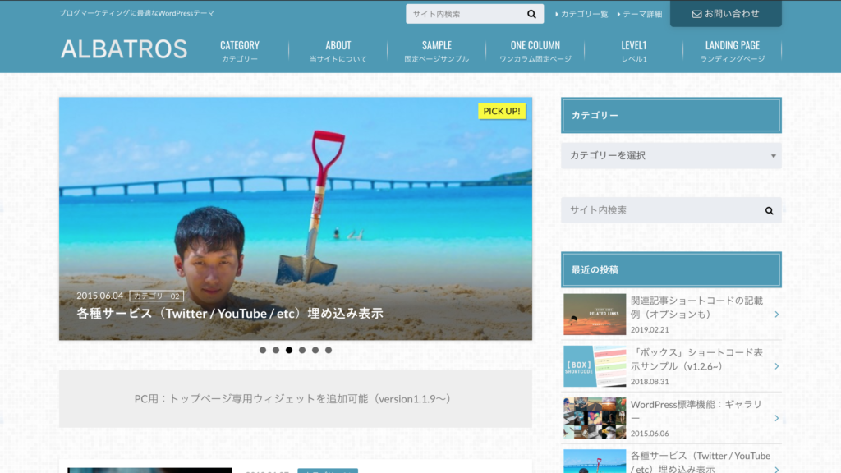
Task: Click the PC用:トップページ専用ウィジェット text box
Action: 296,398
